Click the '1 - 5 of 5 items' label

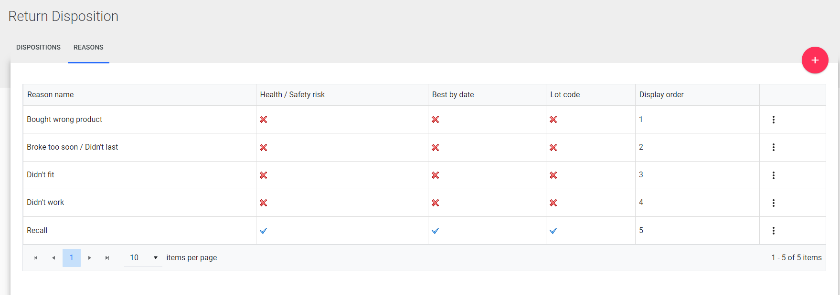point(797,258)
